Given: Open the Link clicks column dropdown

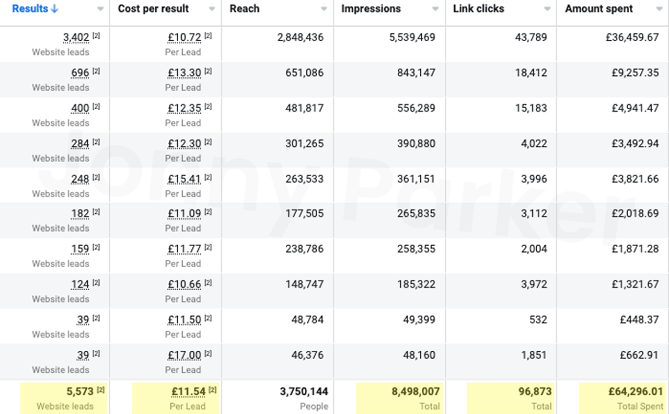Looking at the screenshot, I should [x=547, y=9].
